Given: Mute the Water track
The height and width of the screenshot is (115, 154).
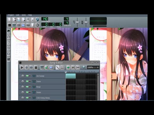Looking at the screenshot, I should (x=27, y=92).
